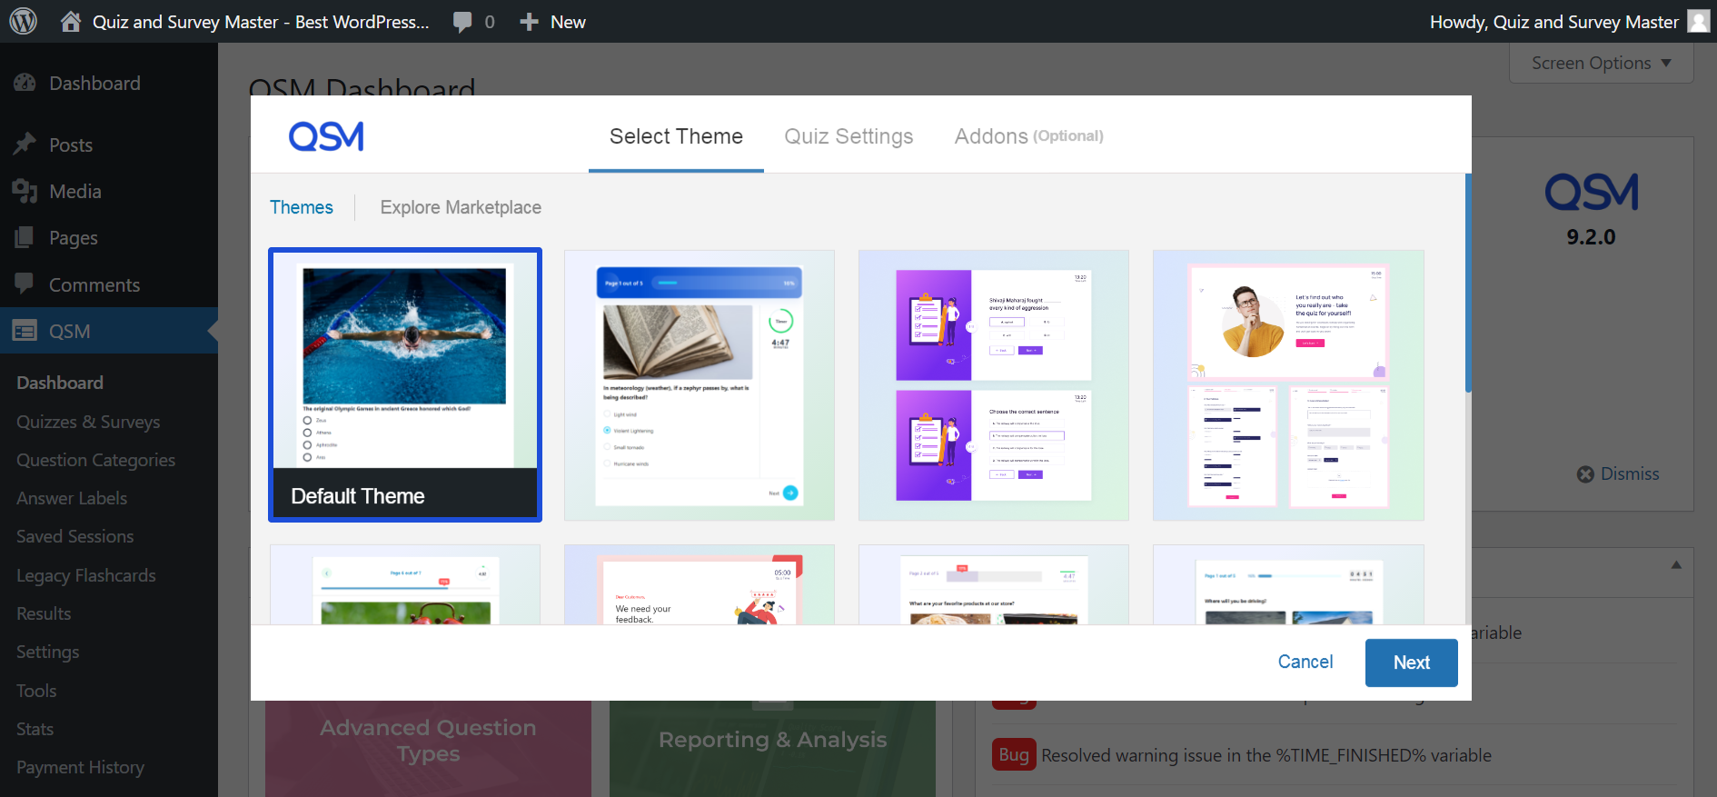
Task: Choose the alarm clock image theme
Action: tap(405, 584)
